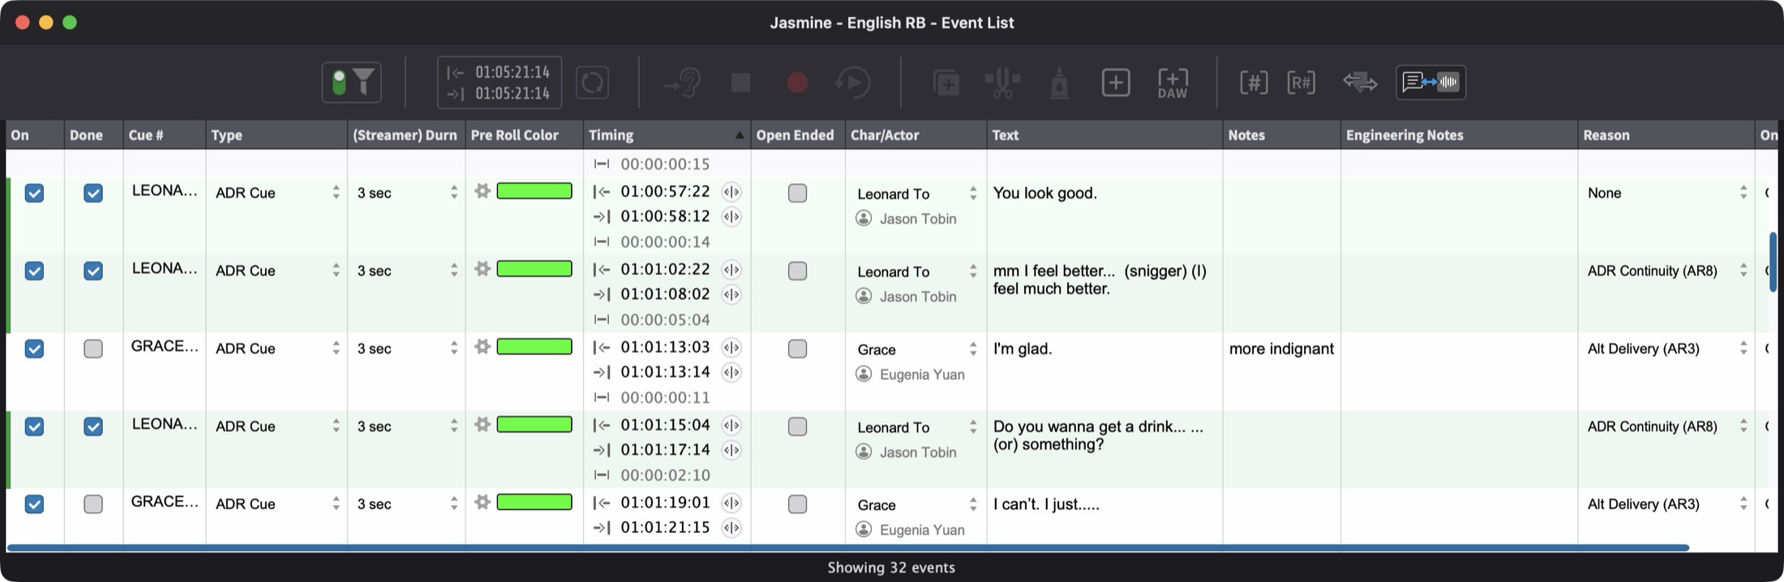Image resolution: width=1784 pixels, height=582 pixels.
Task: Click the Cue # column header
Action: pos(165,135)
